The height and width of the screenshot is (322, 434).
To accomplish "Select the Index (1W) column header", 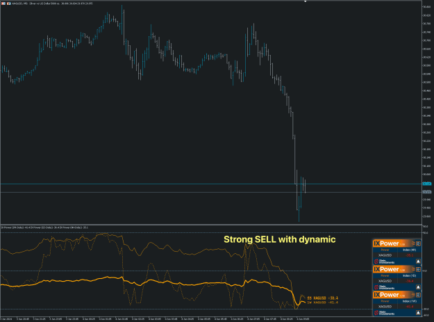I will 410,301.
